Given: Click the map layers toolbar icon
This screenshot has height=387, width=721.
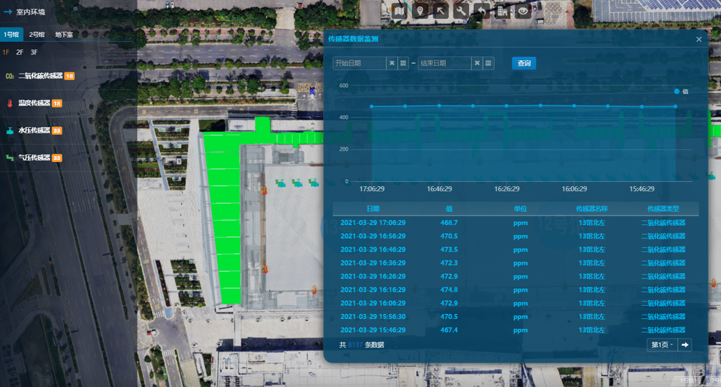Looking at the screenshot, I should pos(399,10).
